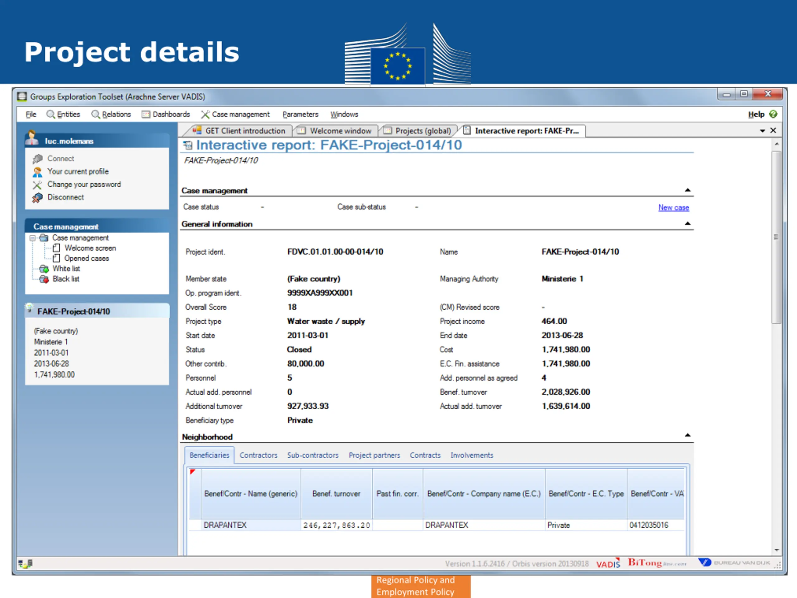Screen dimensions: 797x598
Task: Switch to the Contractors neighborhood tab
Action: [258, 455]
